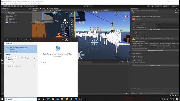Open File Explorer from the taskbar

62,99
